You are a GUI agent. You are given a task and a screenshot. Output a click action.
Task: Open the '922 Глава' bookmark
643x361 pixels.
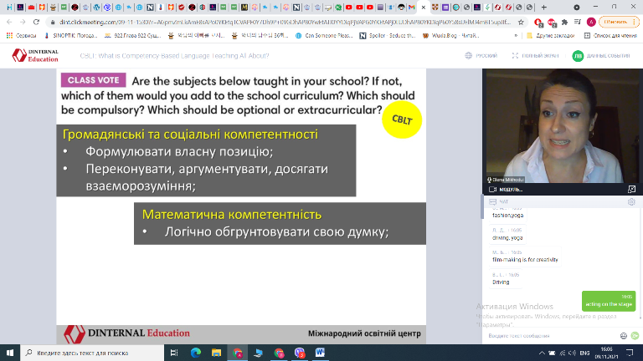click(132, 36)
